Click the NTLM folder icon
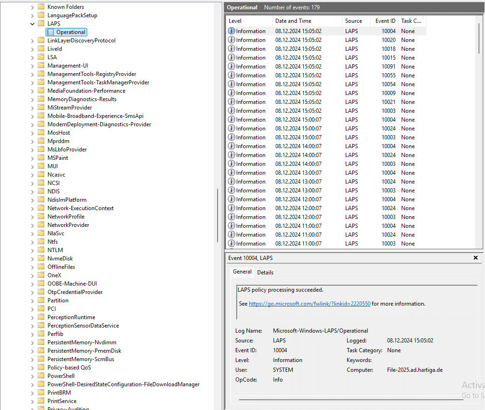This screenshot has height=410, width=485. pos(41,250)
